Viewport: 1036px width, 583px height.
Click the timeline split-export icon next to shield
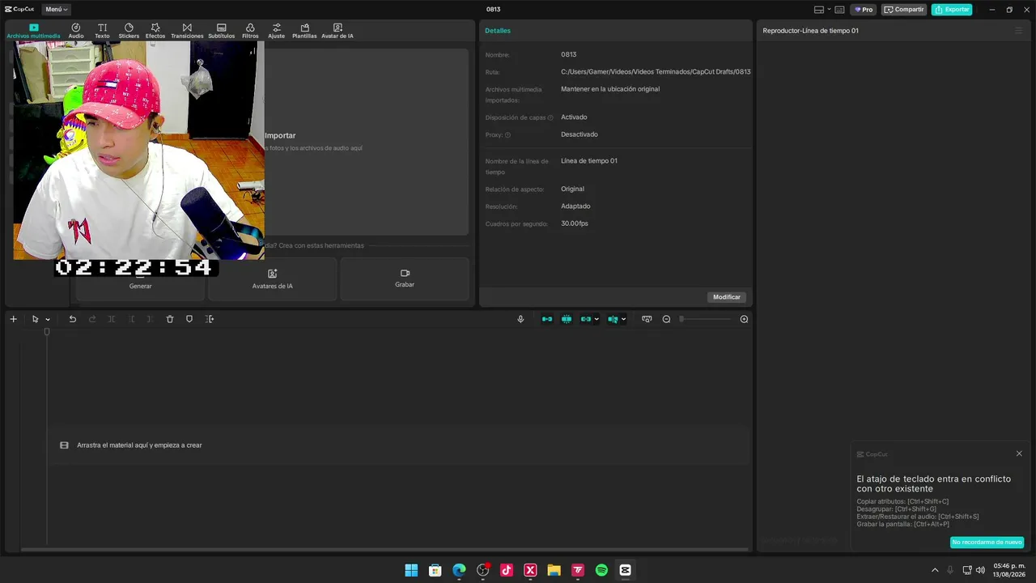click(210, 319)
